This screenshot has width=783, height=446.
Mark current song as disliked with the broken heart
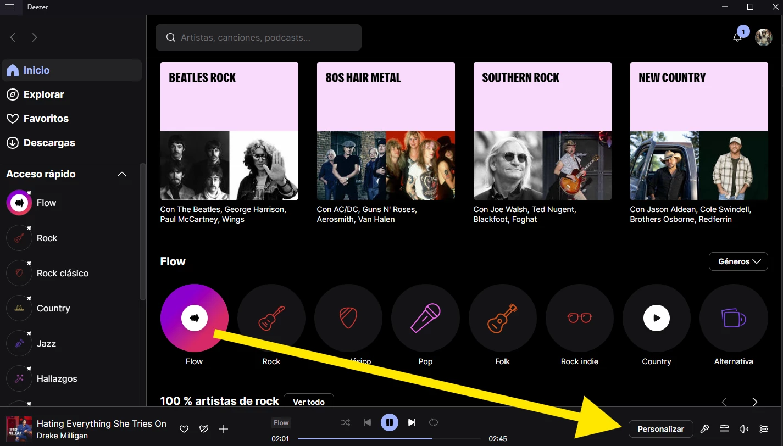pos(204,429)
